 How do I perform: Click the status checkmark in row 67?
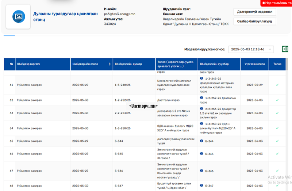[277, 171]
